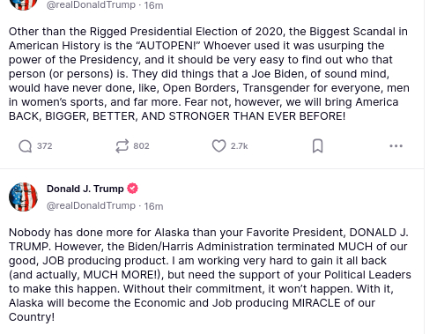Click the word "AUTOPEN!" in the first post
The width and height of the screenshot is (437, 334).
(x=168, y=46)
